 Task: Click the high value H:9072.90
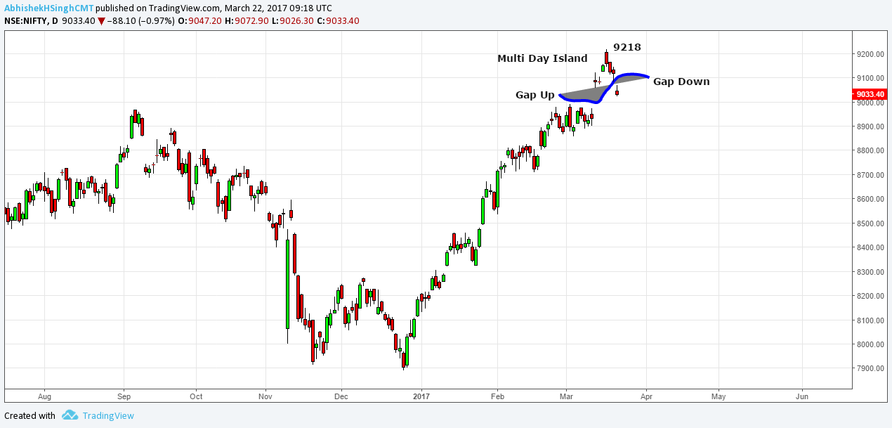click(x=247, y=20)
